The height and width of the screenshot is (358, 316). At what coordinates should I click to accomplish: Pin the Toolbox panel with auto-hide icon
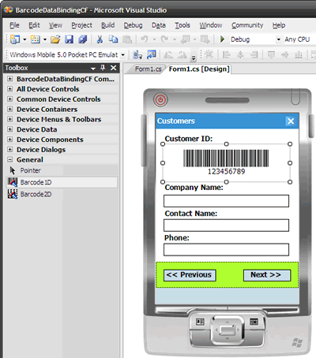click(x=103, y=68)
